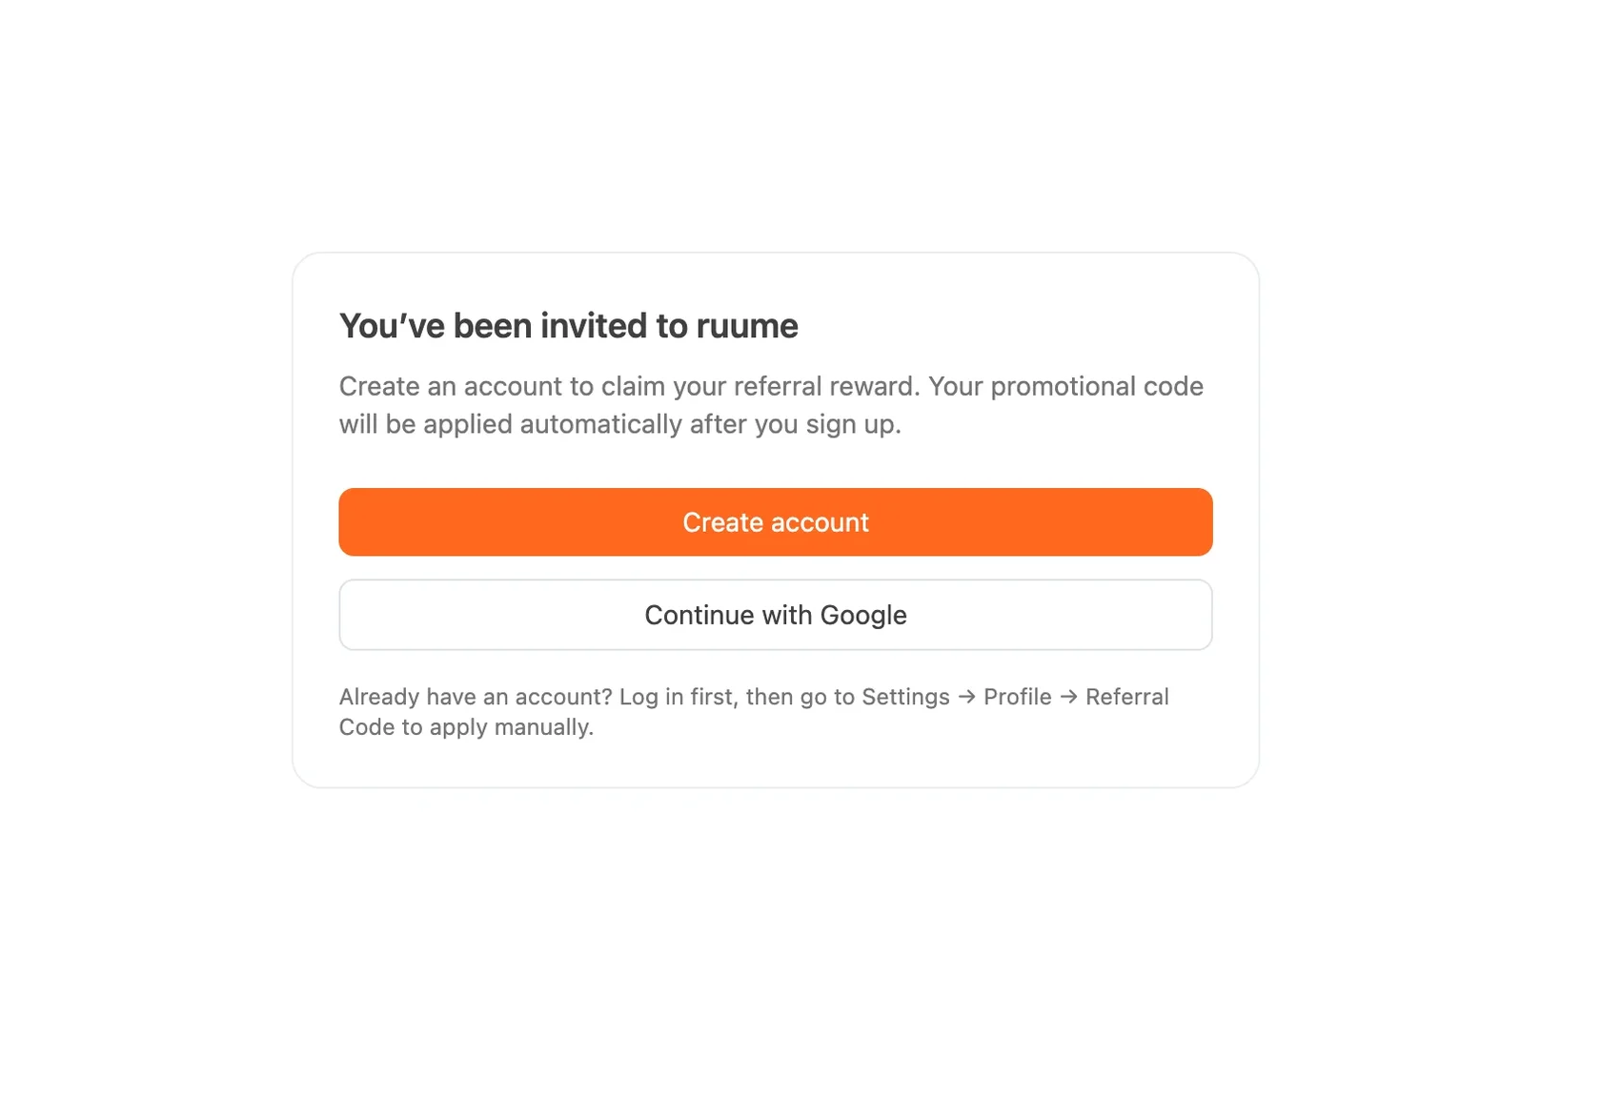The image size is (1601, 1099).
Task: Click the word "Settings" in the footnote
Action: (x=905, y=697)
